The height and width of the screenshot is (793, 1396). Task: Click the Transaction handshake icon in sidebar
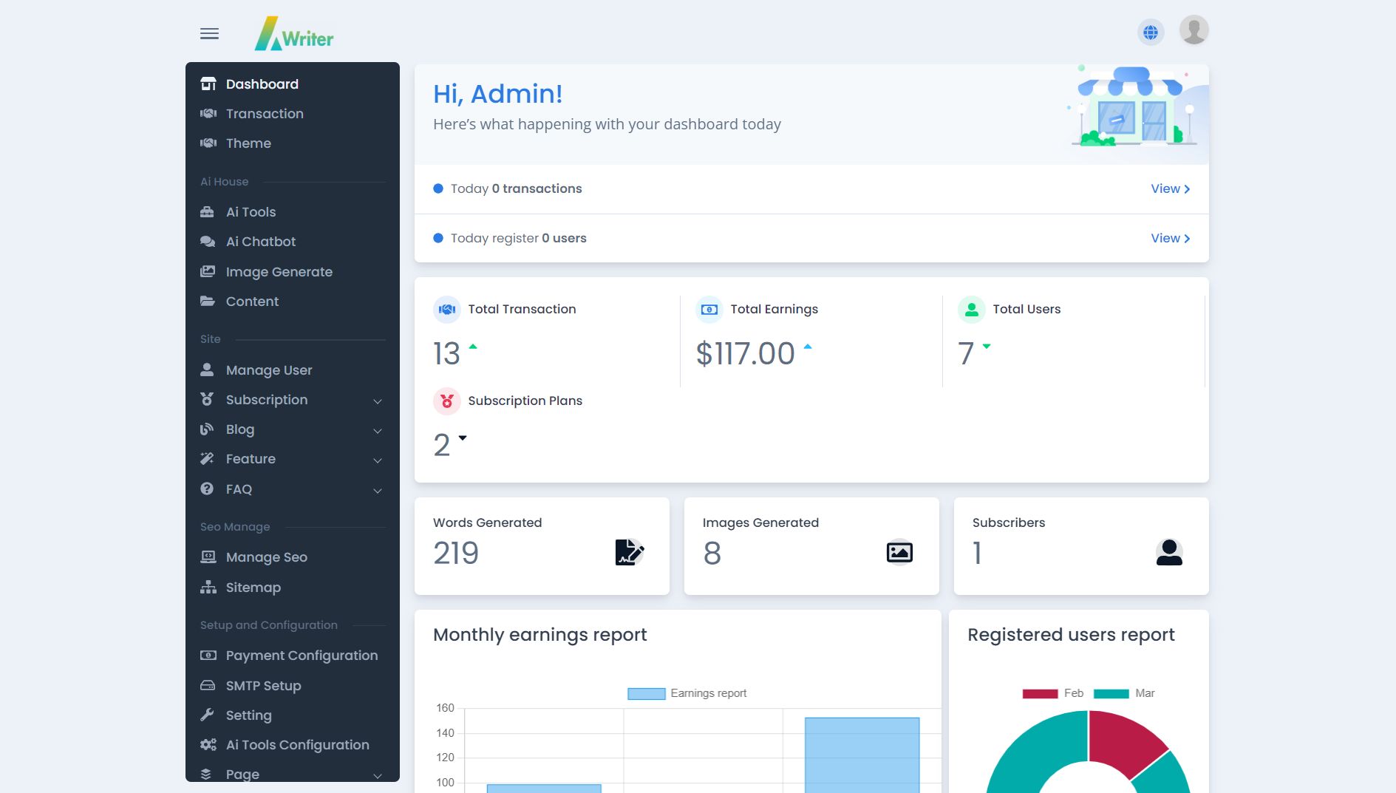208,114
